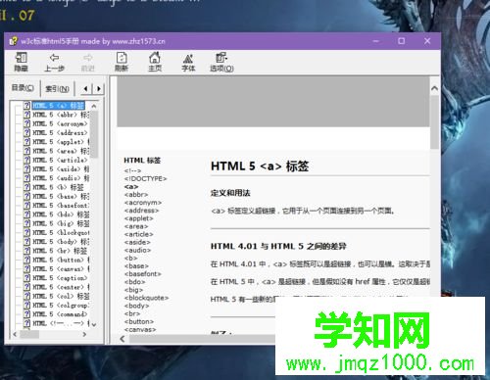Open the <audio> link in tag list
490x380 pixels.
point(137,250)
